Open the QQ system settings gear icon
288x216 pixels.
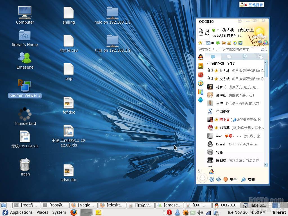tap(212, 179)
